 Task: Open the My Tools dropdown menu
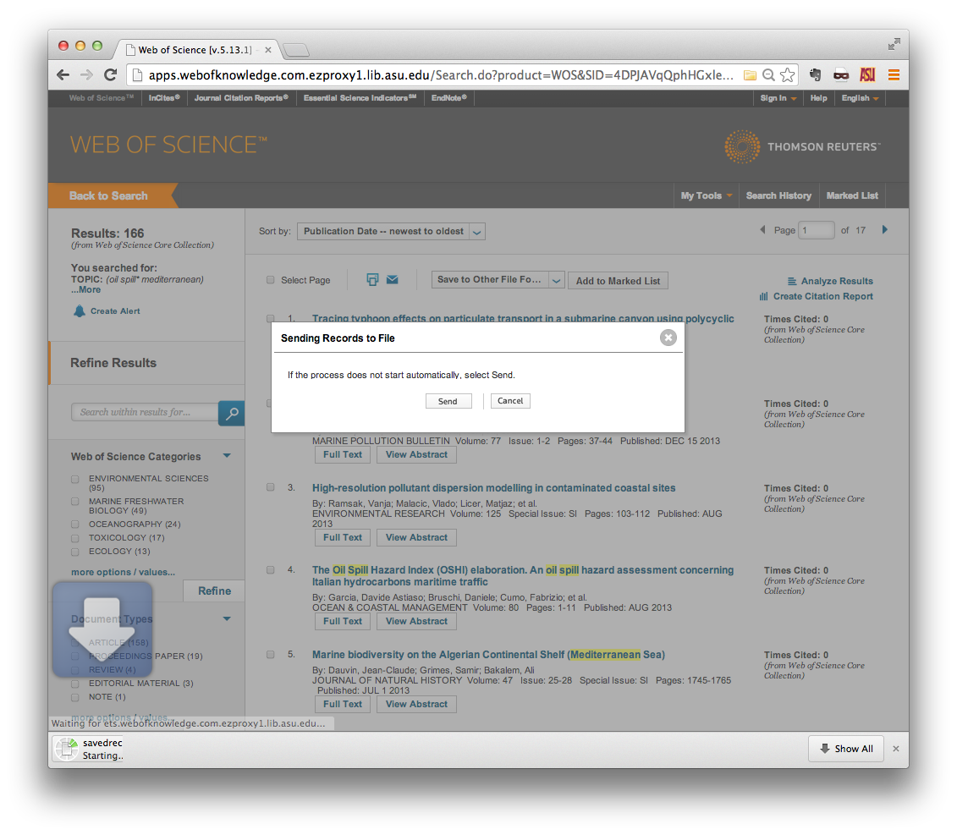pos(707,196)
